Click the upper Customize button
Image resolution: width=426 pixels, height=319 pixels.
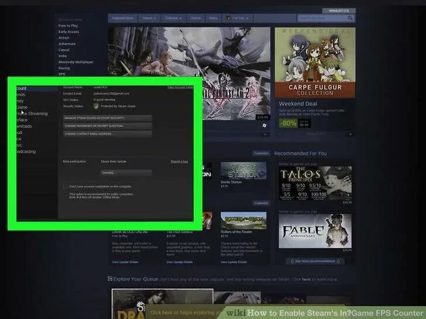tap(261, 154)
